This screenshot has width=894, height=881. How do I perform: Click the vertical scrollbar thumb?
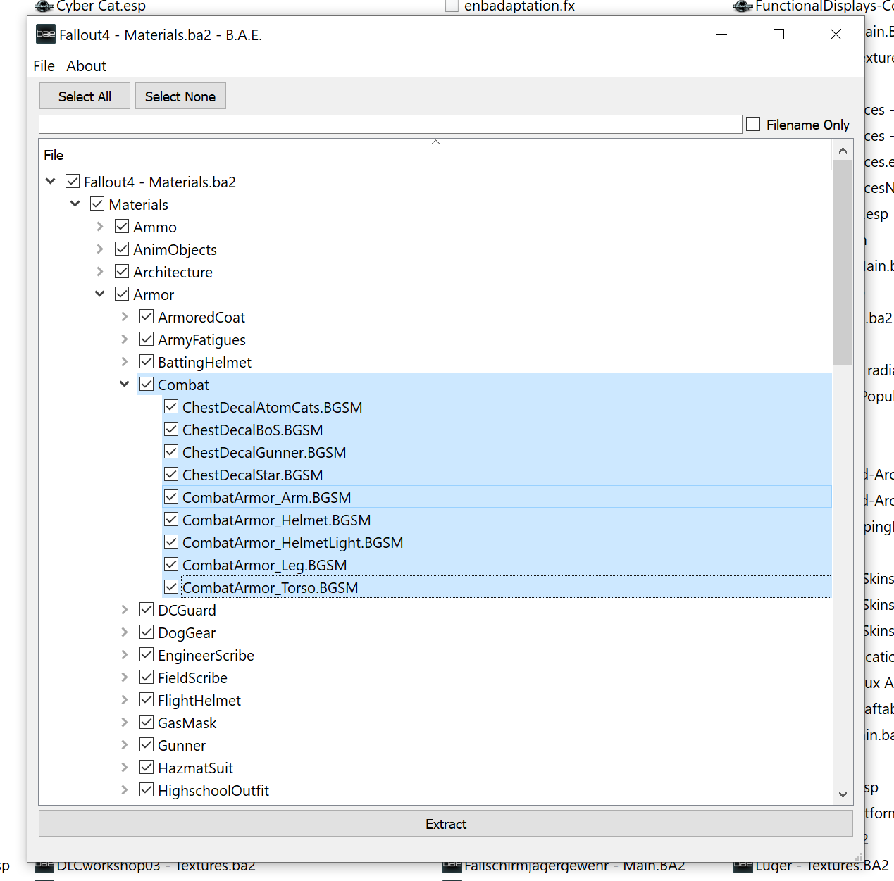pos(843,262)
